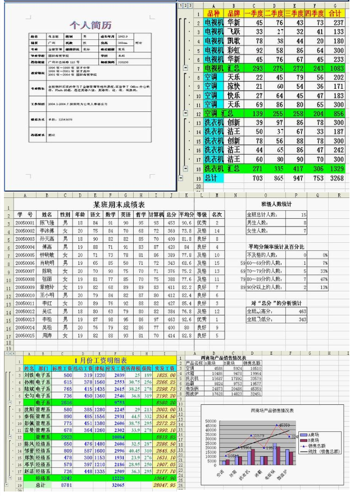Image resolution: width=350 pixels, height=496 pixels.
Task: Select the 名次 header cell
Action: tap(217, 214)
